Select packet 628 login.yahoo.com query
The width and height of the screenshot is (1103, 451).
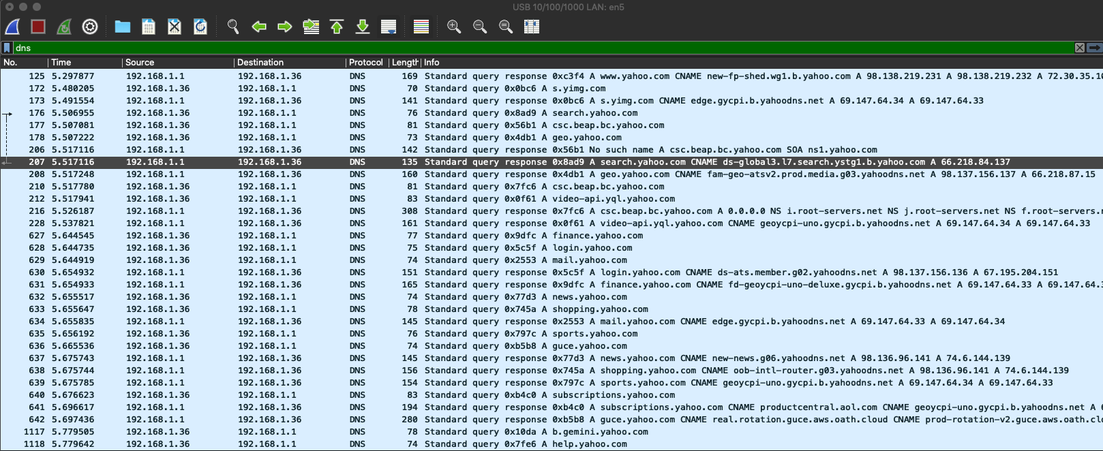[551, 248]
